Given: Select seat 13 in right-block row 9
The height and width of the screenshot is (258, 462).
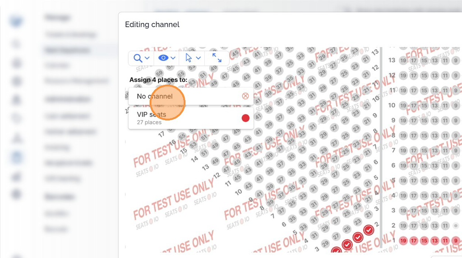Looking at the screenshot, I should pos(434,121).
